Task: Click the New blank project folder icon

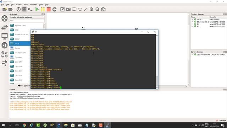Action: click(5, 10)
